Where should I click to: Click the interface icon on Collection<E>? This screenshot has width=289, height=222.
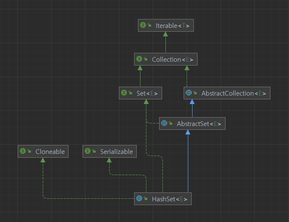139,59
